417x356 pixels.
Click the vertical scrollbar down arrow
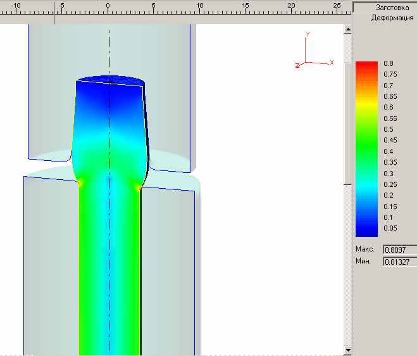tap(347, 350)
